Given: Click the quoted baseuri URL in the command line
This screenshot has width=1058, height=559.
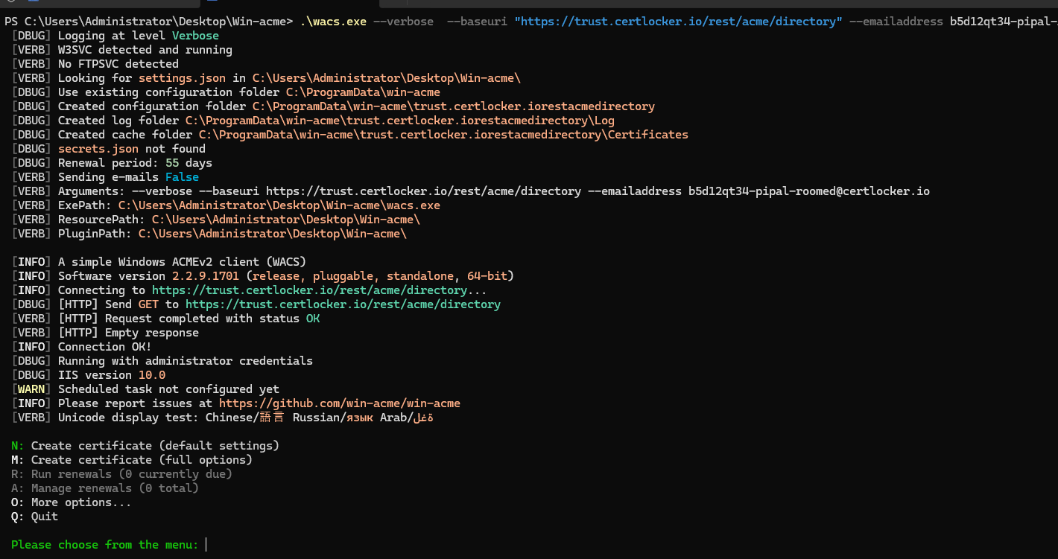Looking at the screenshot, I should pos(679,22).
